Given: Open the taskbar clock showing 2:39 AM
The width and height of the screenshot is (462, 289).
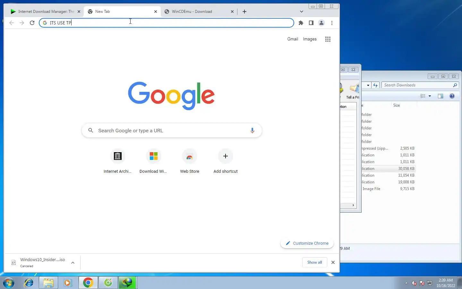Looking at the screenshot, I should click(x=446, y=283).
